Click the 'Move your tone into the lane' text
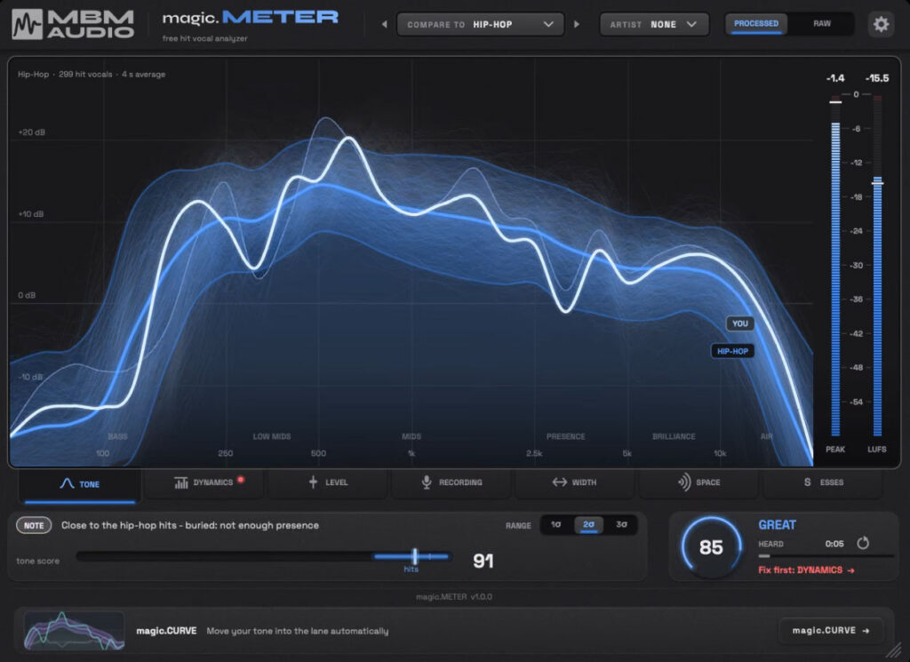Screen dimensions: 910x662 (x=297, y=631)
